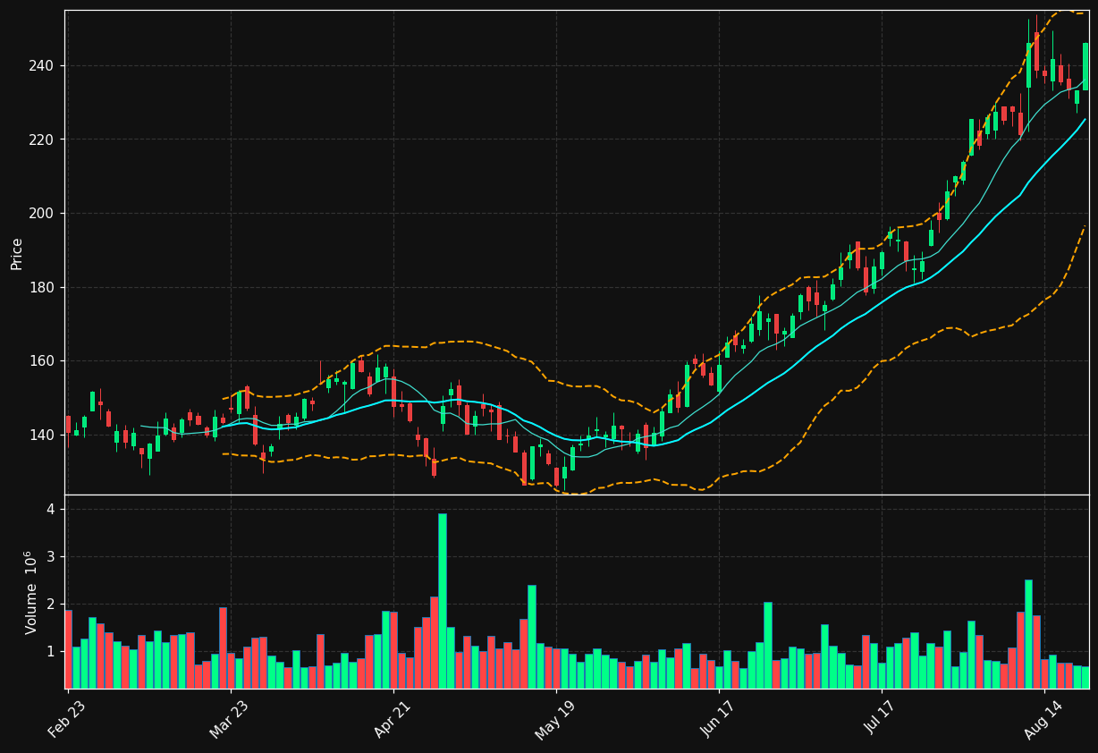Click the tallest green volume bar near 4
This screenshot has width=1098, height=753.
click(x=443, y=601)
